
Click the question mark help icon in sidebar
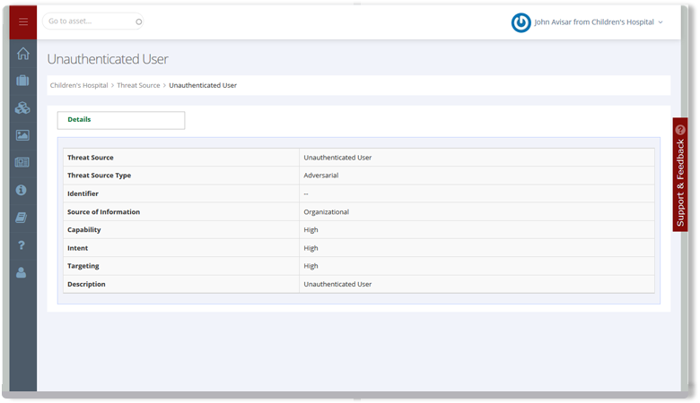22,245
